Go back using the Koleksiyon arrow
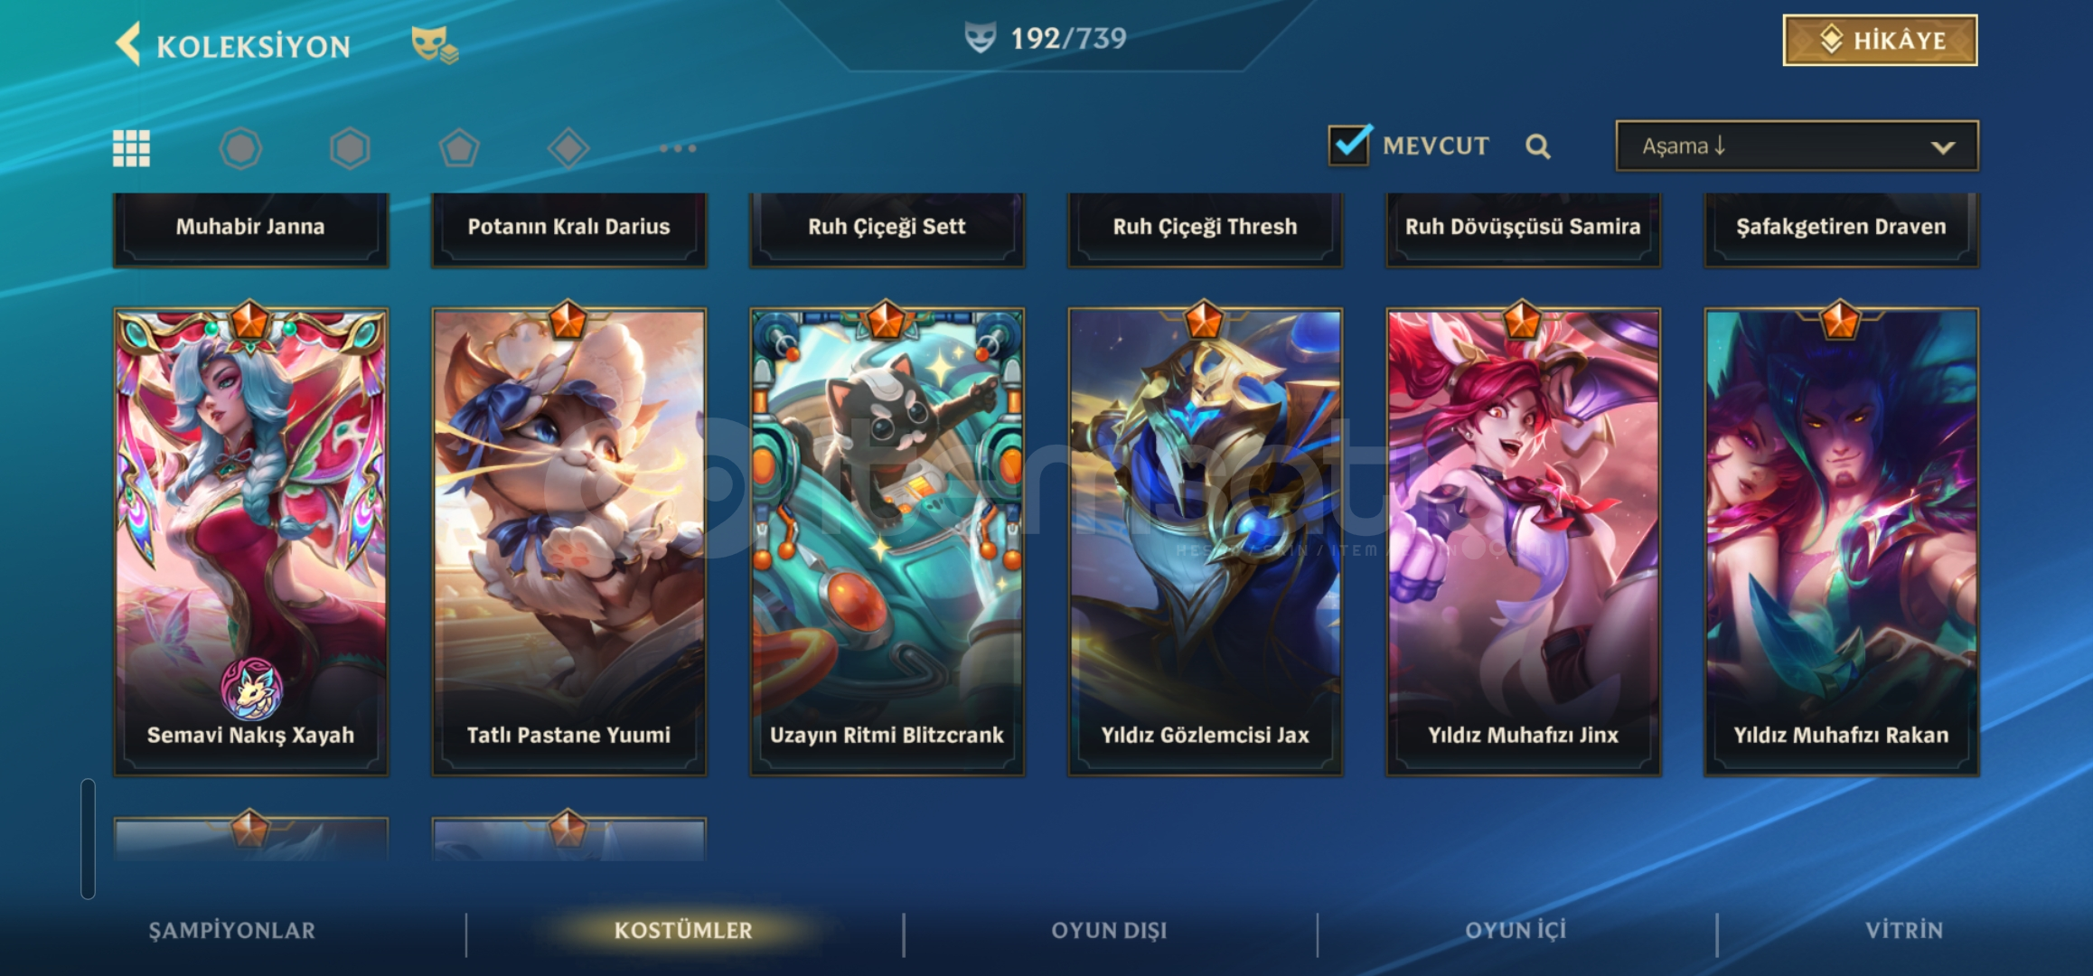Screen dimensions: 2093x976 [128, 43]
